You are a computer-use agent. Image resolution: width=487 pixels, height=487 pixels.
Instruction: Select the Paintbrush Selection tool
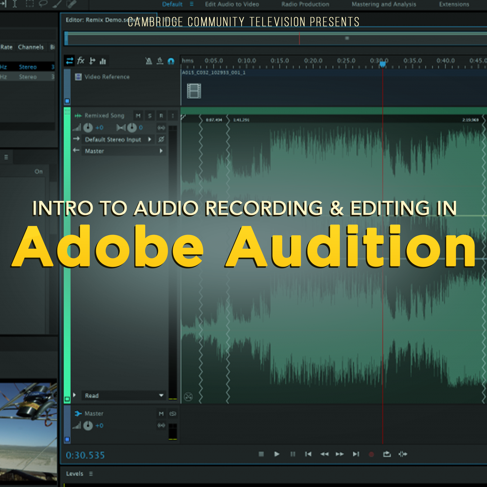57,4
